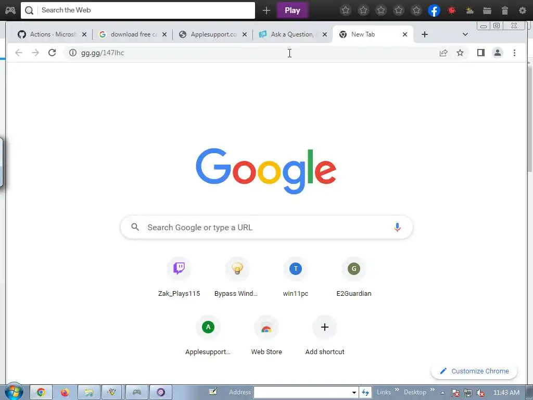This screenshot has height=400, width=533.
Task: Click the gamepad icon in the top game bar
Action: pos(10,10)
